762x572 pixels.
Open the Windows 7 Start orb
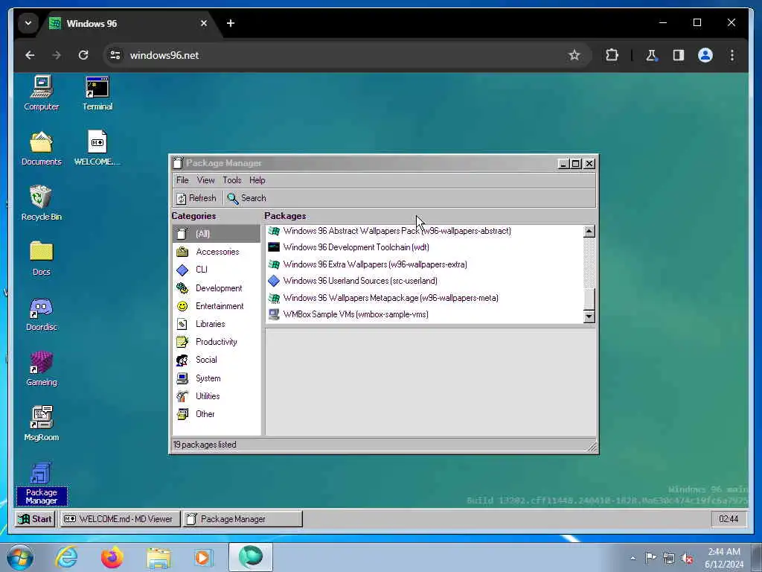coord(20,557)
